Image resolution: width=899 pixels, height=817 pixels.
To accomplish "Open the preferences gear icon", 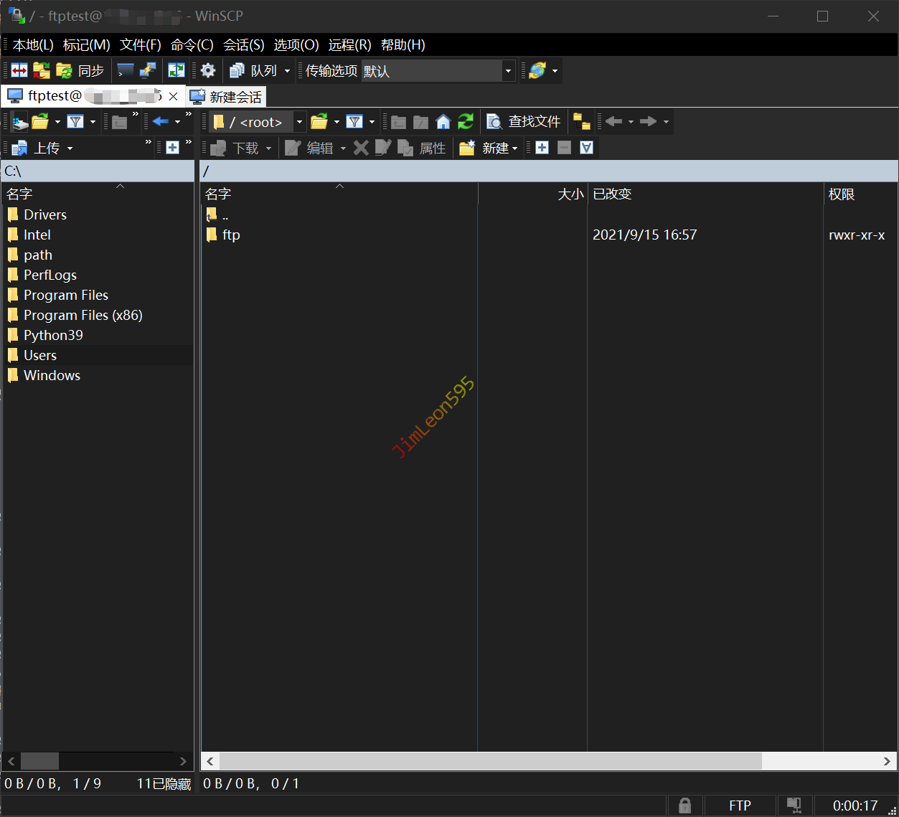I will click(x=208, y=70).
